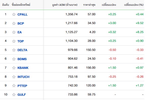The width and height of the screenshot is (148, 100).
Task: Open the DELTA symbol link
Action: [22, 50]
